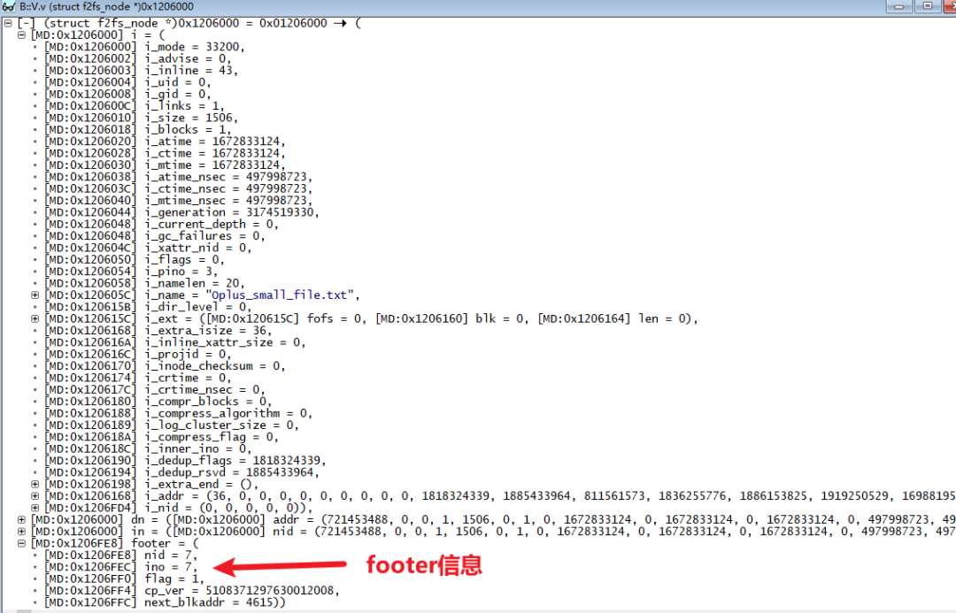Select the footer ino = 7 row
Viewport: 956px width, 613px height.
pyautogui.click(x=120, y=567)
